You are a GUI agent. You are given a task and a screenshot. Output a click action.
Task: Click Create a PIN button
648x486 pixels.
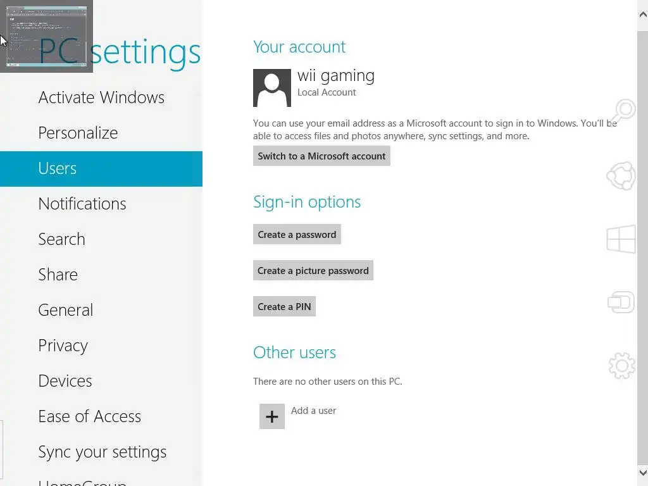284,306
